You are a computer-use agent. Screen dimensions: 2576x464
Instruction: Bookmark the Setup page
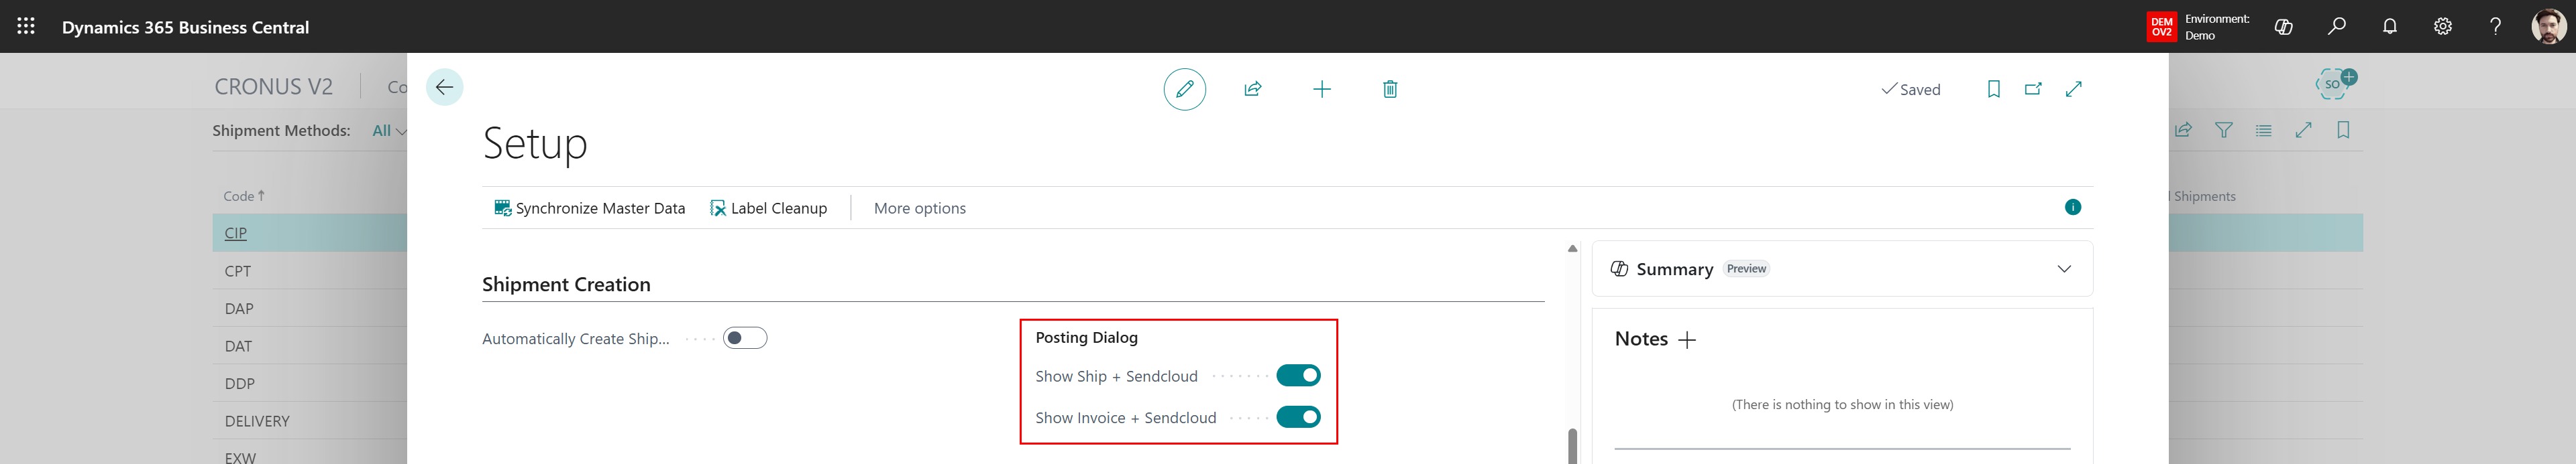1993,89
